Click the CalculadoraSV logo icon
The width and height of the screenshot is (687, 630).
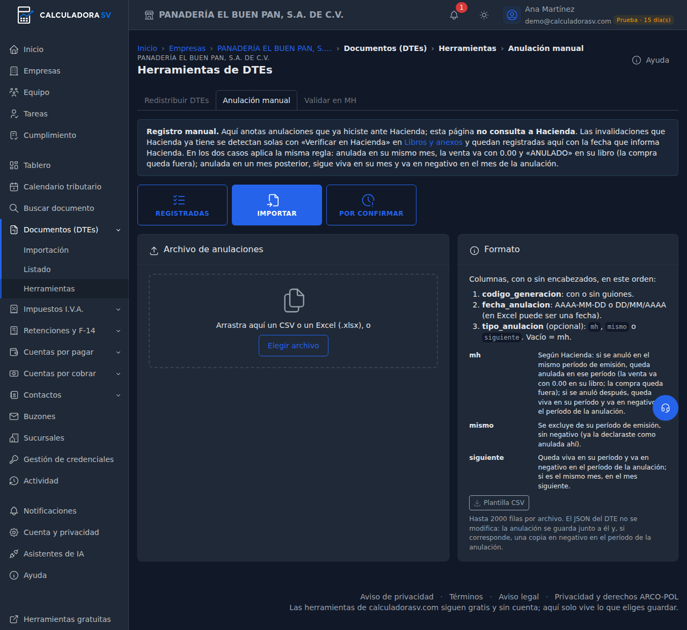24,15
